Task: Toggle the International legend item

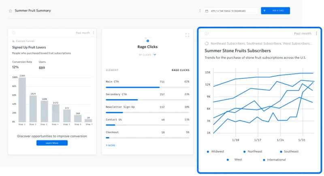Action: [274, 160]
